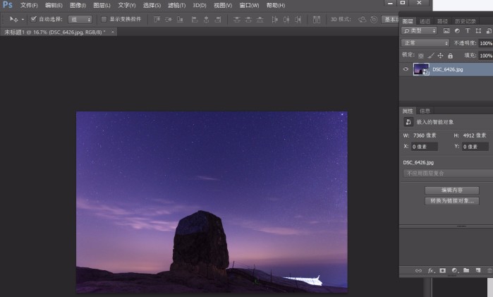The height and width of the screenshot is (297, 493).
Task: Toggle the type layer filter icon
Action: [x=468, y=31]
